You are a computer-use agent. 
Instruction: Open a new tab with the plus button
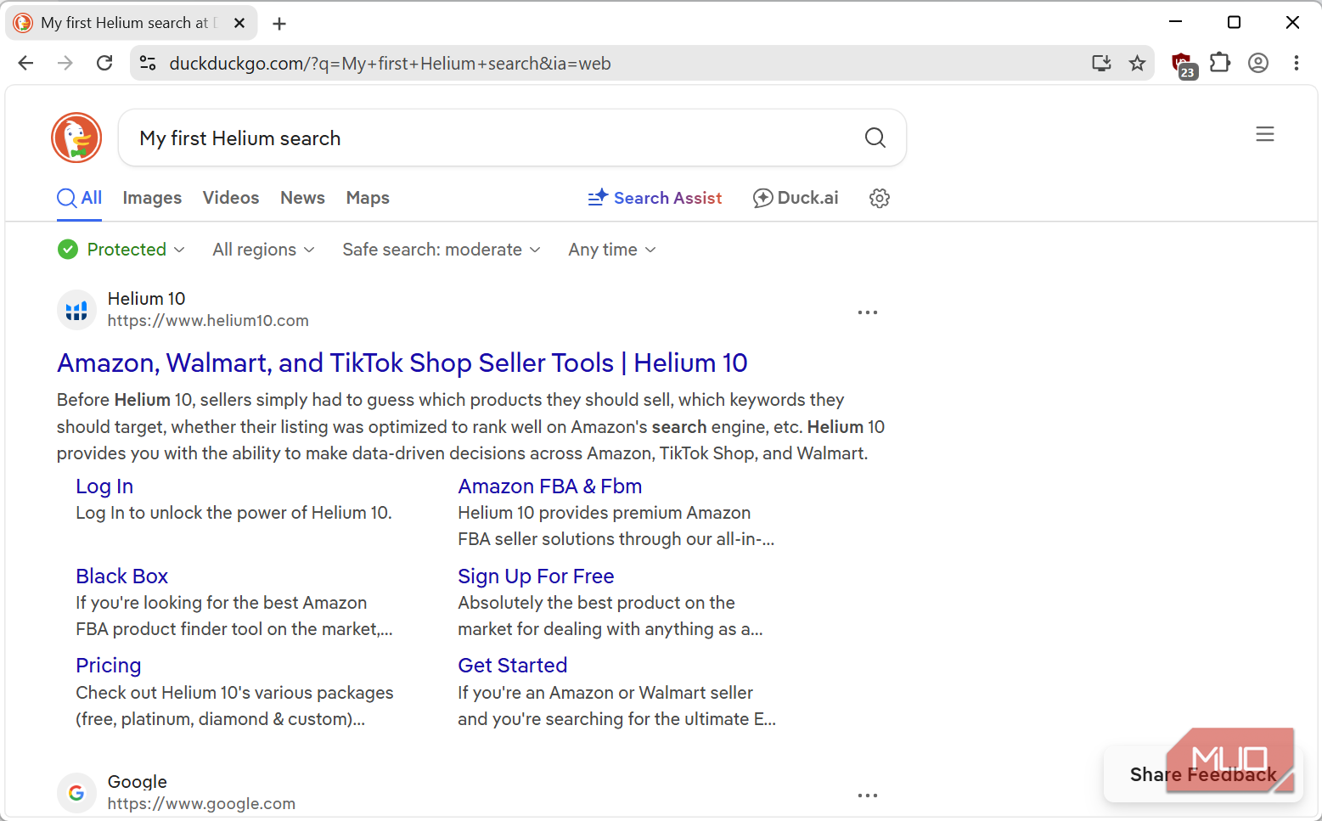click(279, 24)
